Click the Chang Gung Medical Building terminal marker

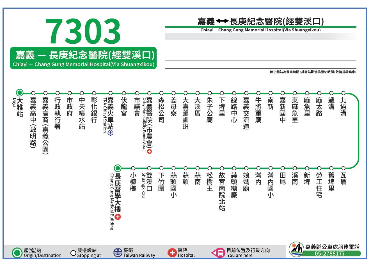pos(118,168)
